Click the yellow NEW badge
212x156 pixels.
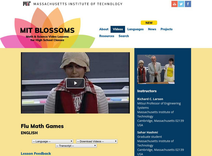[149, 23]
